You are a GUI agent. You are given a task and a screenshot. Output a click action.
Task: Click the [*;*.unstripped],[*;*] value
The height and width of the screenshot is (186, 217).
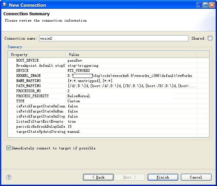(90, 81)
